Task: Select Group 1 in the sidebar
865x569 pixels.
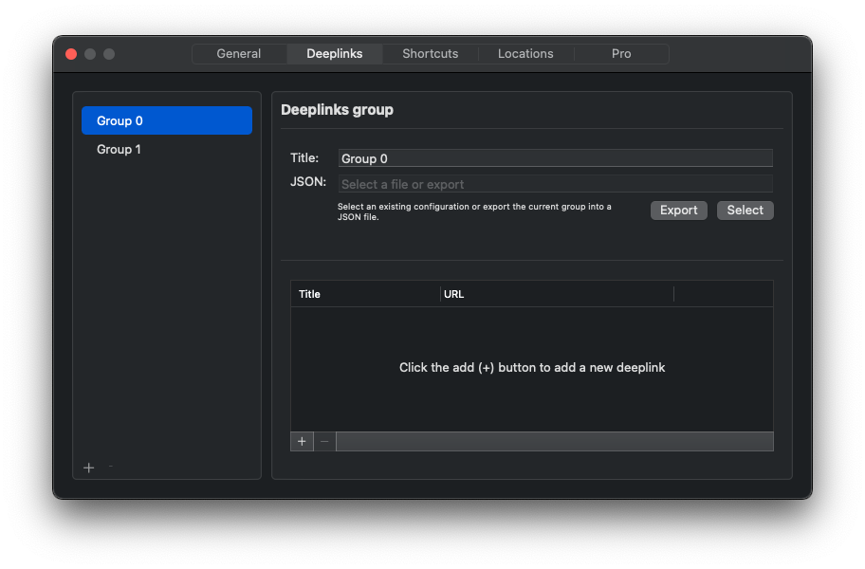Action: pyautogui.click(x=167, y=149)
